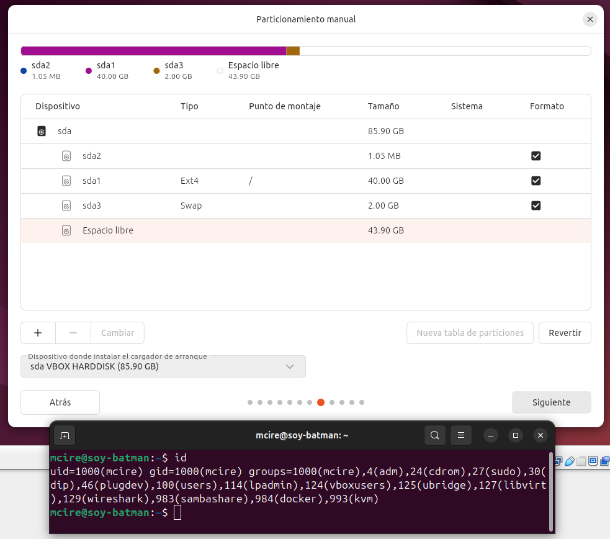Viewport: 610px width, 539px height.
Task: Uncheck the format checkbox for sda2
Action: pos(536,156)
